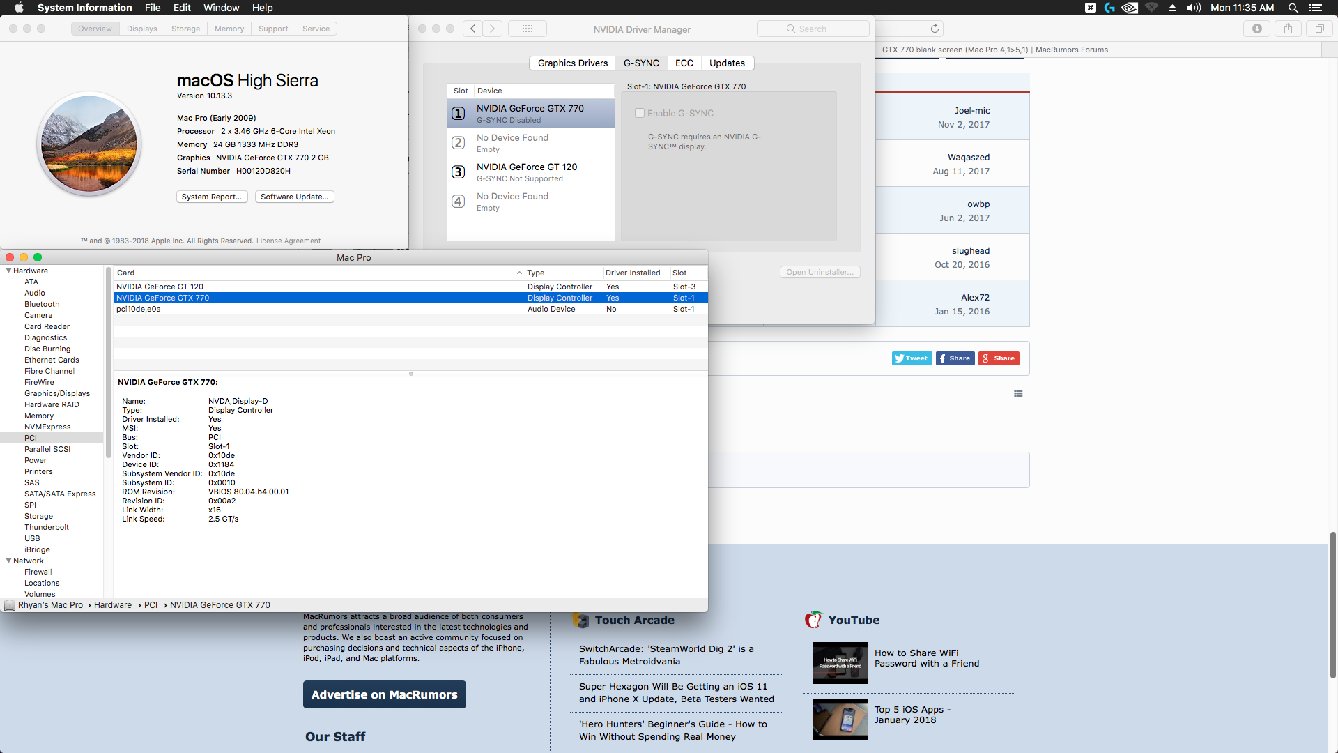Image resolution: width=1338 pixels, height=753 pixels.
Task: Click the show all preferences grid icon
Action: (x=528, y=29)
